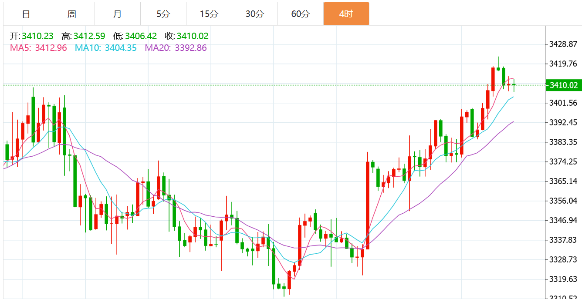Image resolution: width=582 pixels, height=299 pixels.
Task: Switch to the 日 daily chart tab
Action: point(26,14)
